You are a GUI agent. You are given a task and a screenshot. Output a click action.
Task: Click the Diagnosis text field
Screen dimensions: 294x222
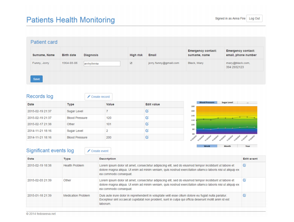coord(102,63)
